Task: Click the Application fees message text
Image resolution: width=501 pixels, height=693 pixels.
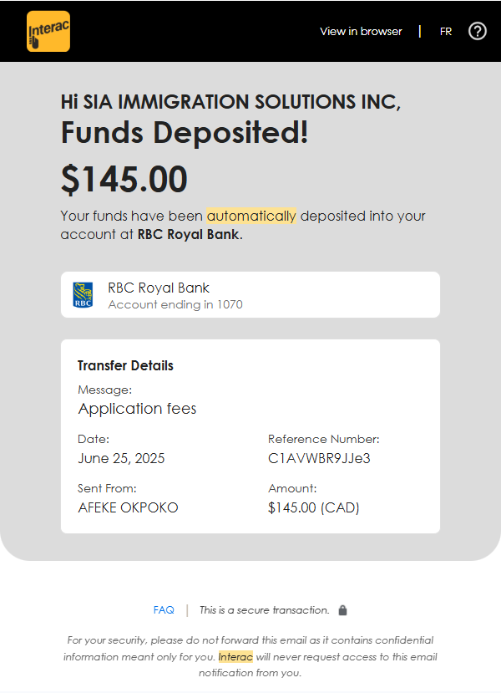Action: 138,409
